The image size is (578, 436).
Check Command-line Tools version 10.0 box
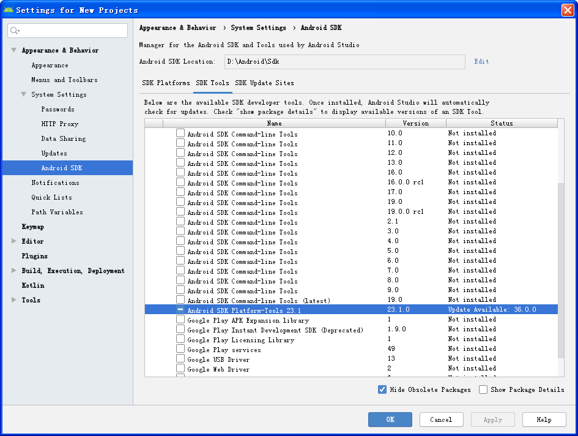coord(180,133)
